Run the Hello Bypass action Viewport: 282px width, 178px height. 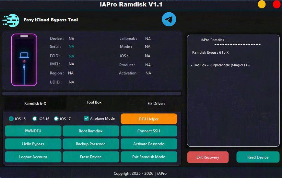pos(33,144)
